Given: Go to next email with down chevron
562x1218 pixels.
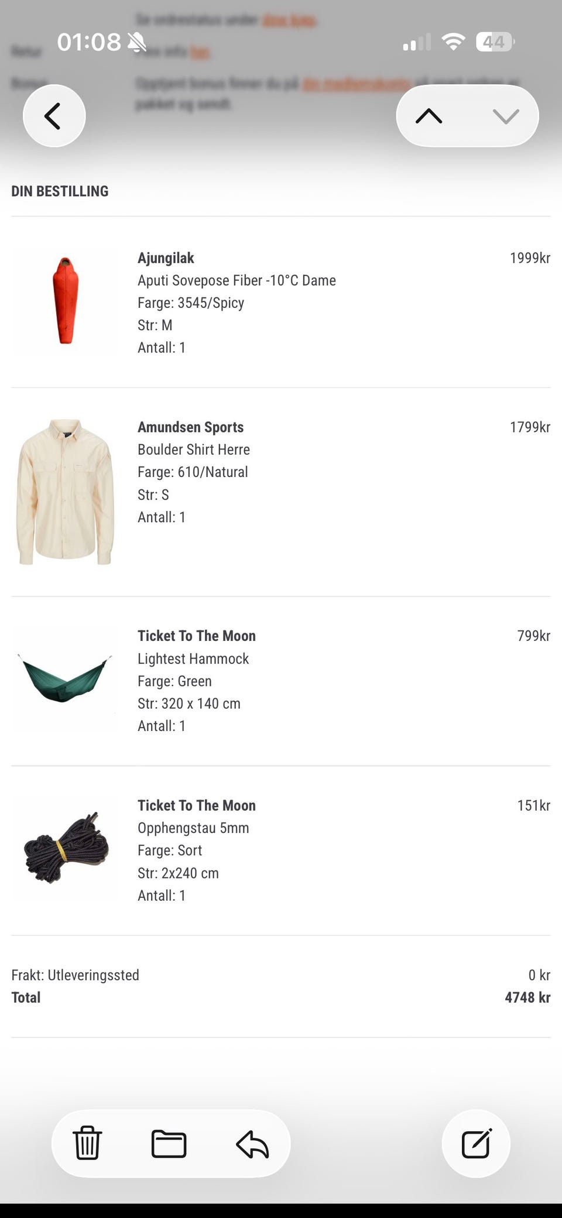Looking at the screenshot, I should coord(506,116).
